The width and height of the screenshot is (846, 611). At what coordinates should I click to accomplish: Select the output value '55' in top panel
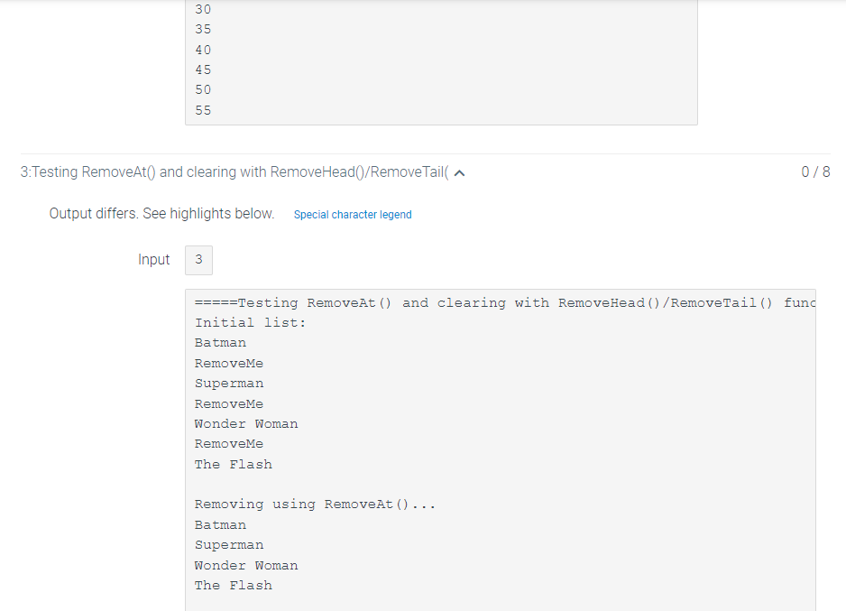coord(203,109)
